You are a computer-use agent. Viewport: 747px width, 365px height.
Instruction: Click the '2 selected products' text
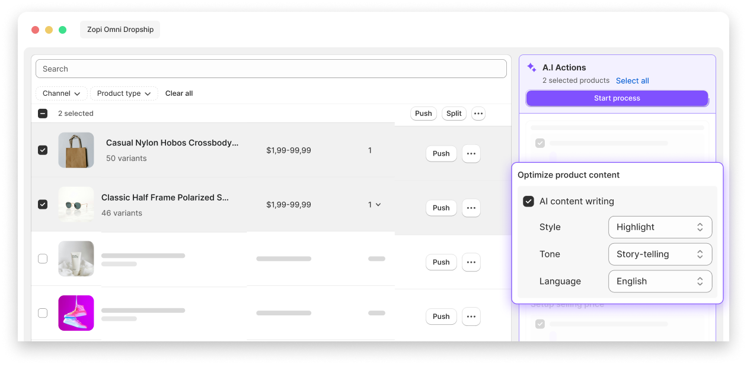(x=576, y=80)
